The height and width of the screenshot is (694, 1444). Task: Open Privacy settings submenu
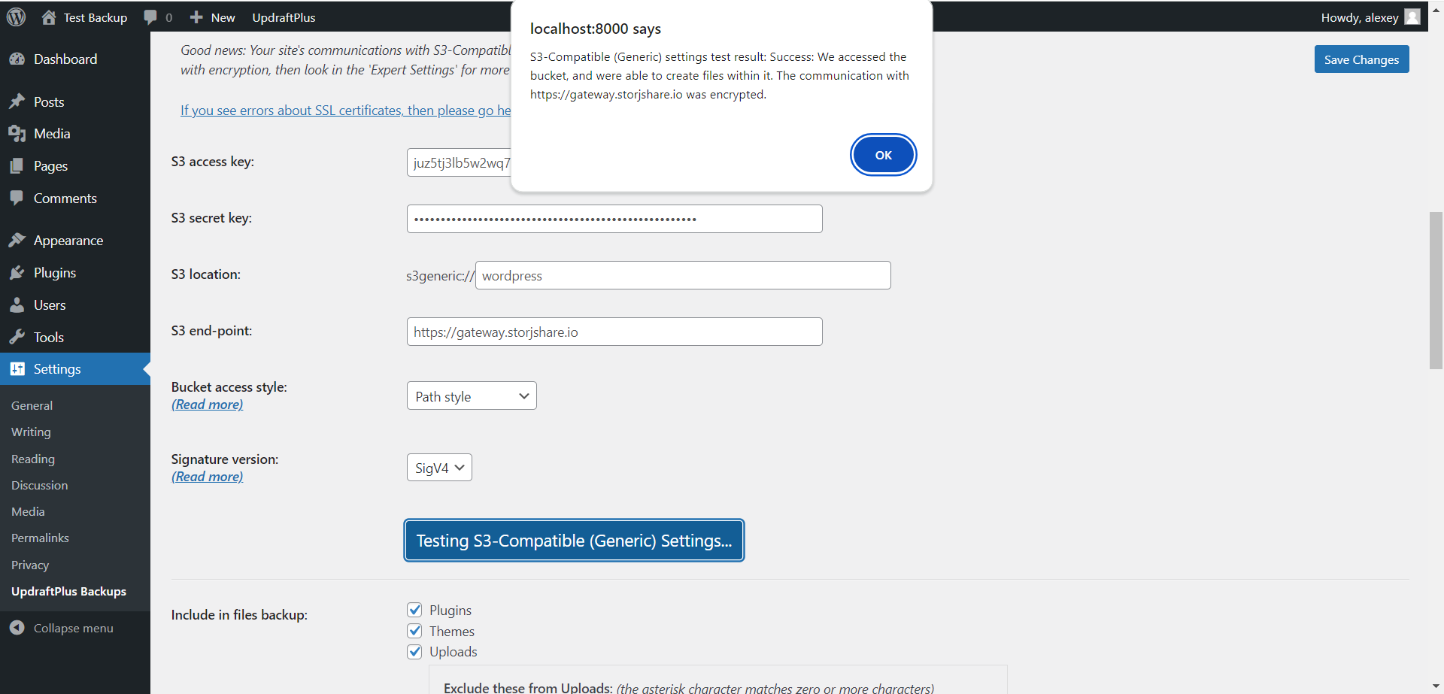click(x=30, y=565)
